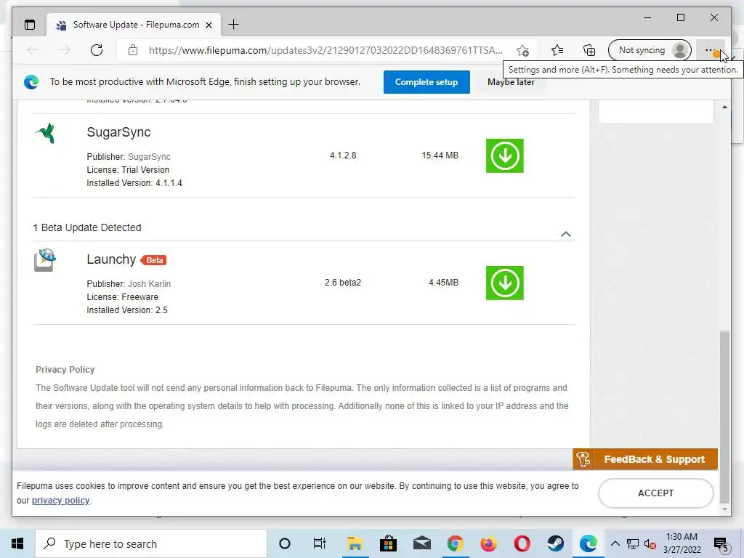Click the Complete setup button

tap(426, 82)
